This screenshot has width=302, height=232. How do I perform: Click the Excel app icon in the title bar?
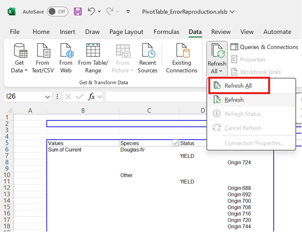(x=12, y=12)
